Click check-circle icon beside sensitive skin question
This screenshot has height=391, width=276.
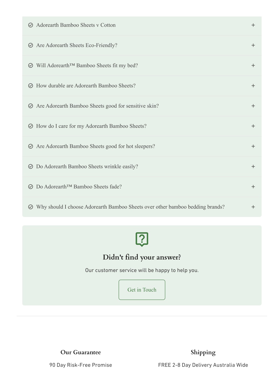31,106
